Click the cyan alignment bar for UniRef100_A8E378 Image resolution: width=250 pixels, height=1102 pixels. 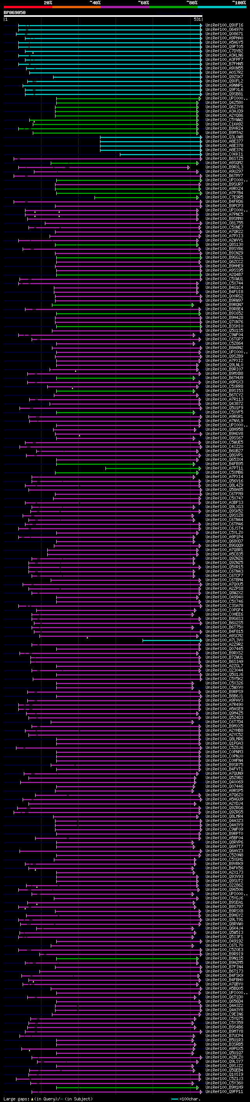click(151, 146)
